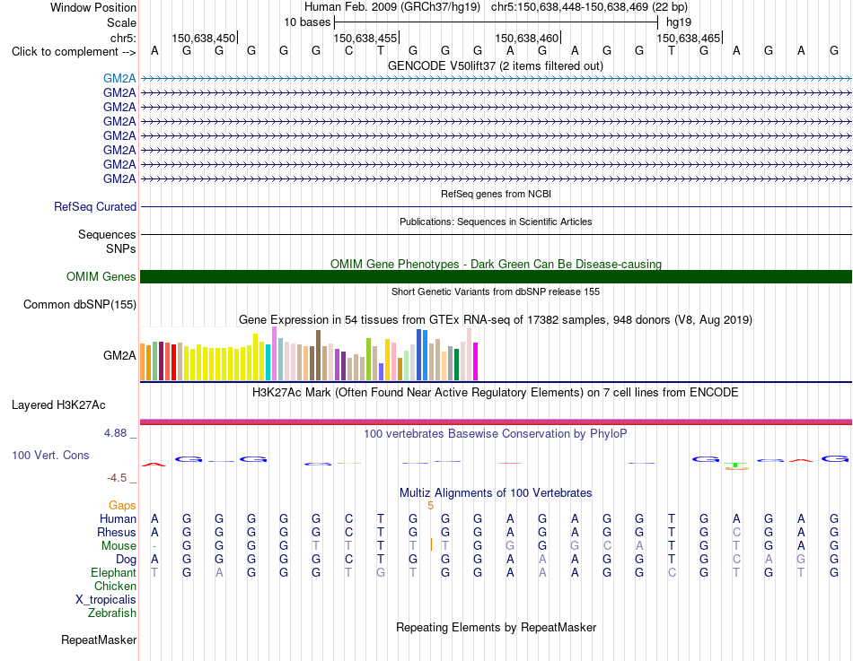Click the Zebrafish alignment row label
The image size is (853, 661).
pyautogui.click(x=112, y=613)
